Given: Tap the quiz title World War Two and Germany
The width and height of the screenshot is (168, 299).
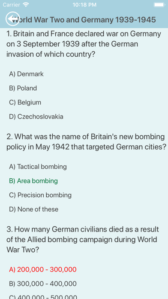Looking at the screenshot, I should pos(84,20).
